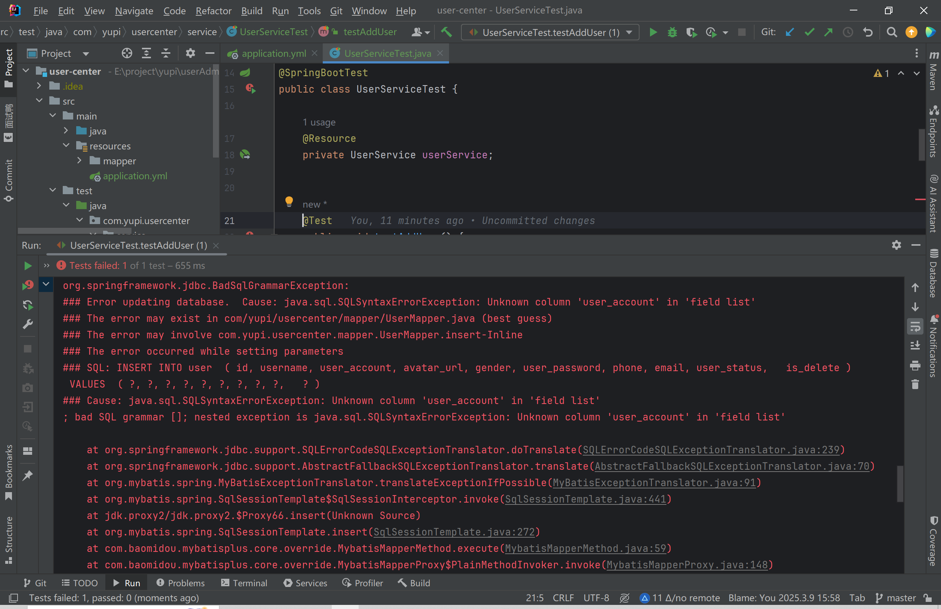Open run configuration dropdown UserServiceTest.testAddUser
This screenshot has width=941, height=609.
[550, 32]
